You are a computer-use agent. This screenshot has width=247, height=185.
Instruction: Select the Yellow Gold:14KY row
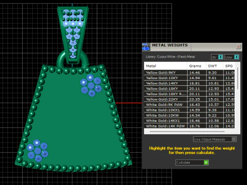click(189, 83)
